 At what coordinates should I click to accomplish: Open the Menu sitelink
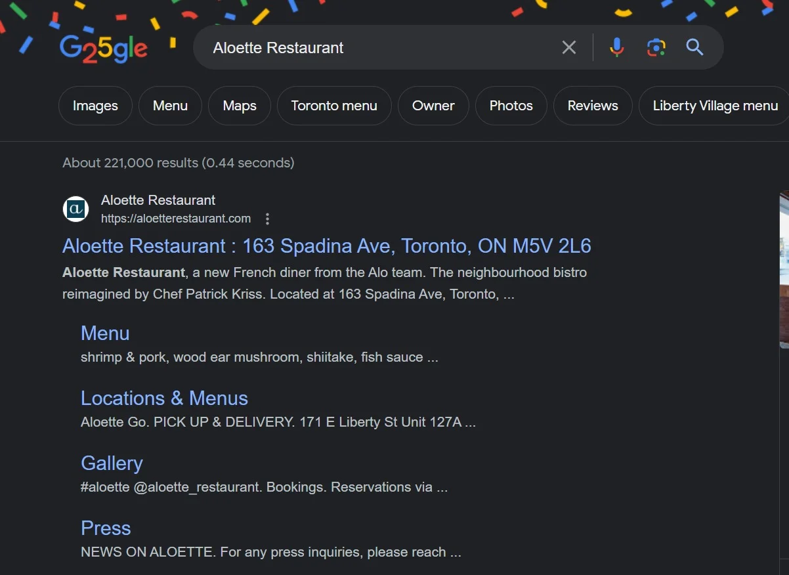tap(105, 333)
